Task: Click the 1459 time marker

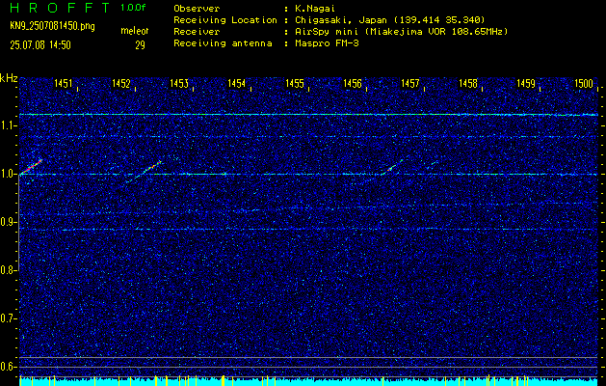Action: coord(526,83)
